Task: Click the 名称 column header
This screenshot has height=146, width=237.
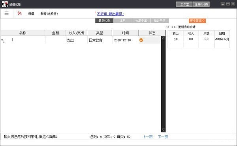Action: pos(23,33)
